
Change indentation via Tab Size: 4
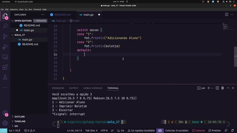coord(91,130)
